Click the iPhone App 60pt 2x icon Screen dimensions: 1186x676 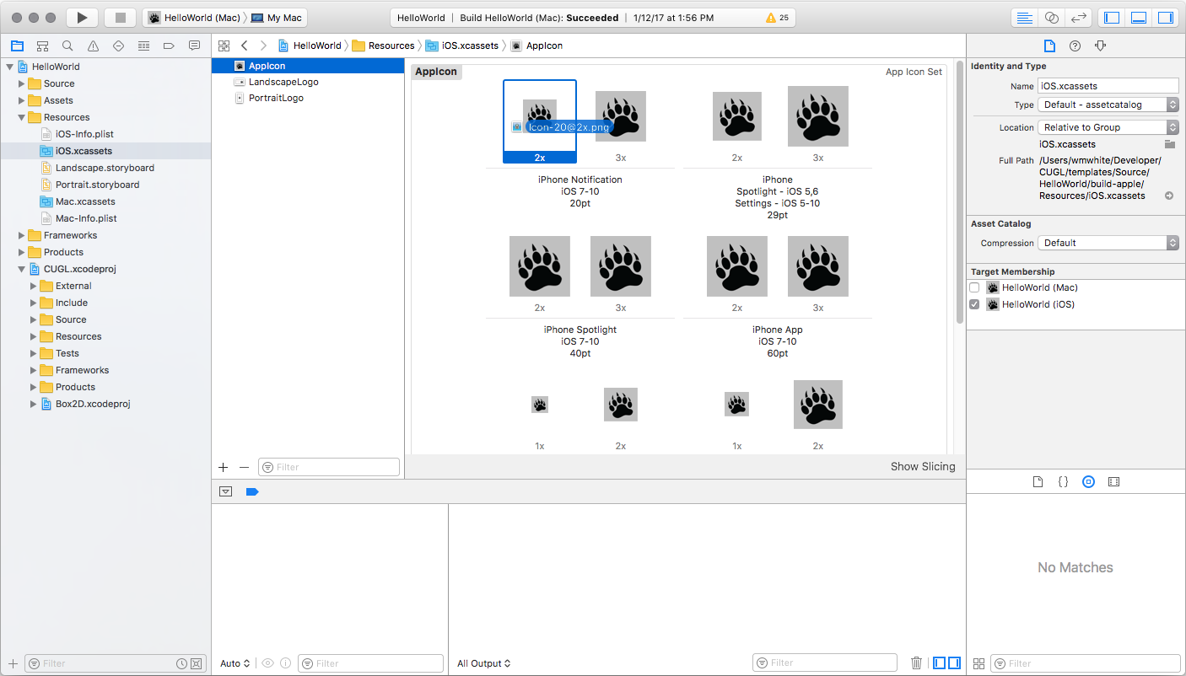pyautogui.click(x=736, y=266)
